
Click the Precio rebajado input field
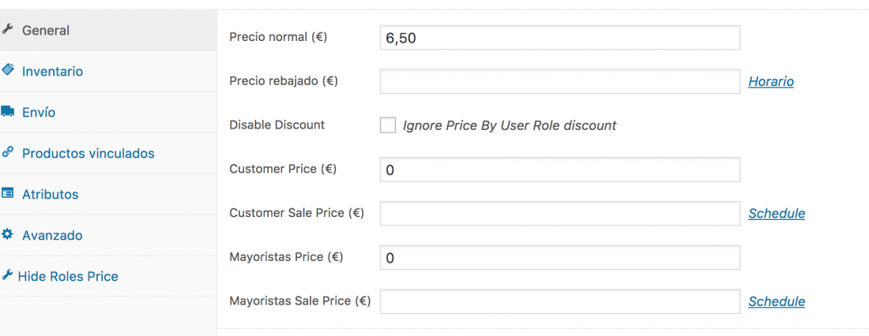click(560, 81)
